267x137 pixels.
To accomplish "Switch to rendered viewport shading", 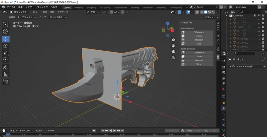I will (213, 12).
